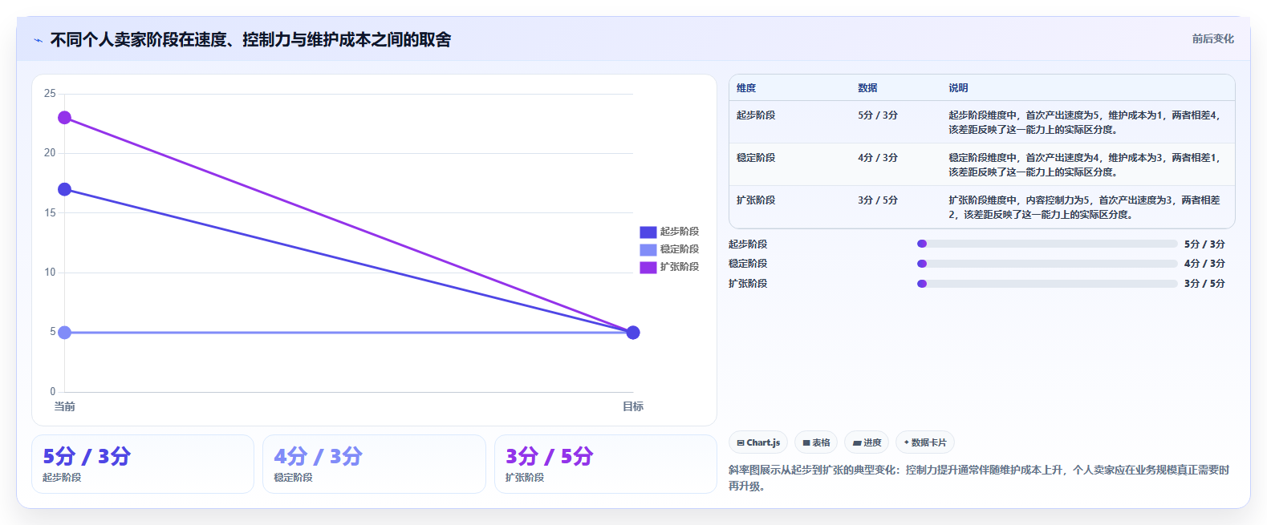Screen dimensions: 1267x525
Task: Open the 4分 / 3分 稳定阶段 data card
Action: 374,464
